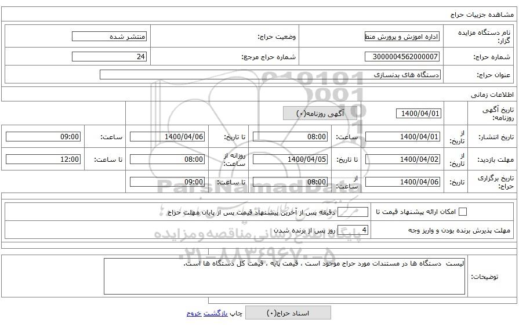Select the نام دستگاه مزایده گزار label
Viewport: 519px width, 334px height.
[x=484, y=37]
